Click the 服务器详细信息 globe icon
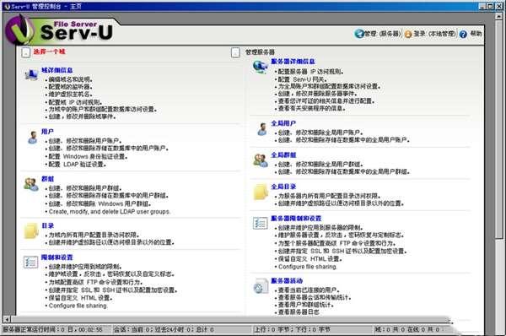The height and width of the screenshot is (336, 506). coord(260,67)
